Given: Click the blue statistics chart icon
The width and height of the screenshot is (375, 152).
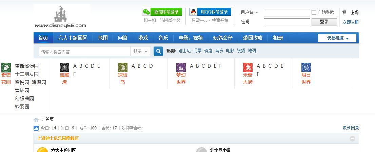Looking at the screenshot, I should click(x=36, y=128).
